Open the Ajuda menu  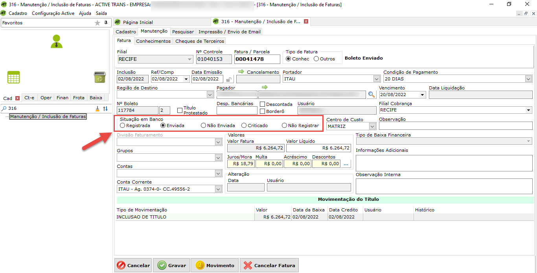click(x=85, y=13)
